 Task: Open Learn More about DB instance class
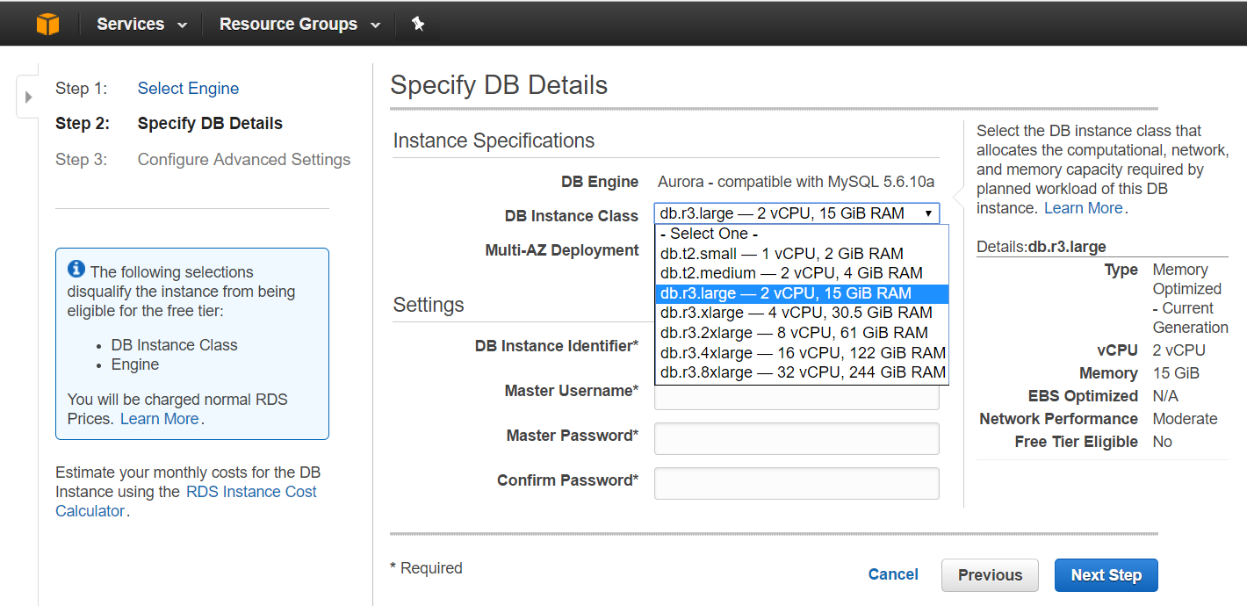1083,208
